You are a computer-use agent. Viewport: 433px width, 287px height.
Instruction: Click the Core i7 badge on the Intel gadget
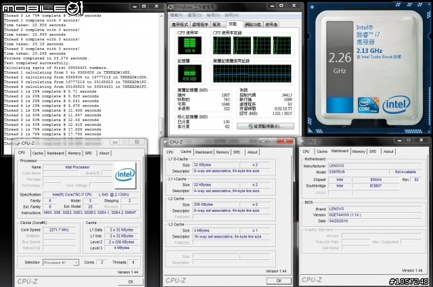pos(368,105)
